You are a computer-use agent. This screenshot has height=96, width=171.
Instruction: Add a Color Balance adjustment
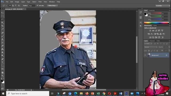[x=151, y=34]
